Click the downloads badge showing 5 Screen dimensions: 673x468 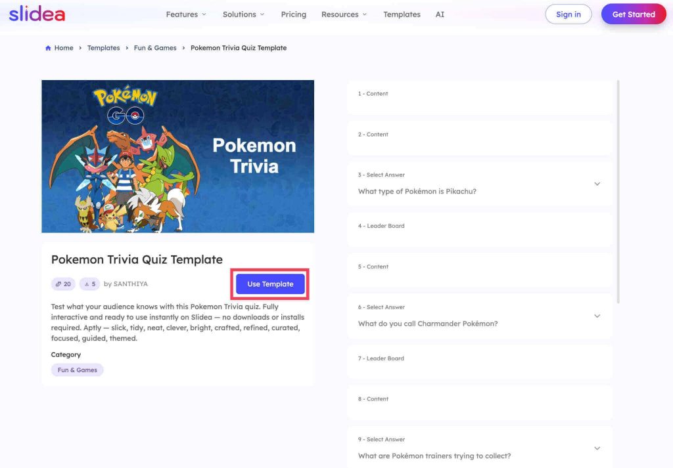tap(89, 284)
